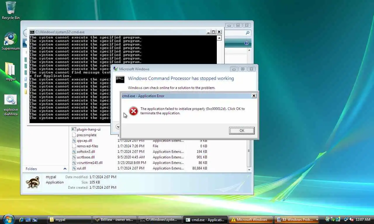Switch to the BitView taskbar button
Screen dimensions: 374x224
(x=115, y=220)
